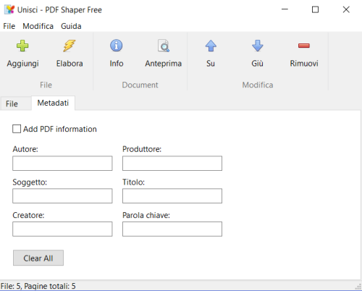Open the File menu
The image size is (362, 291).
[9, 26]
